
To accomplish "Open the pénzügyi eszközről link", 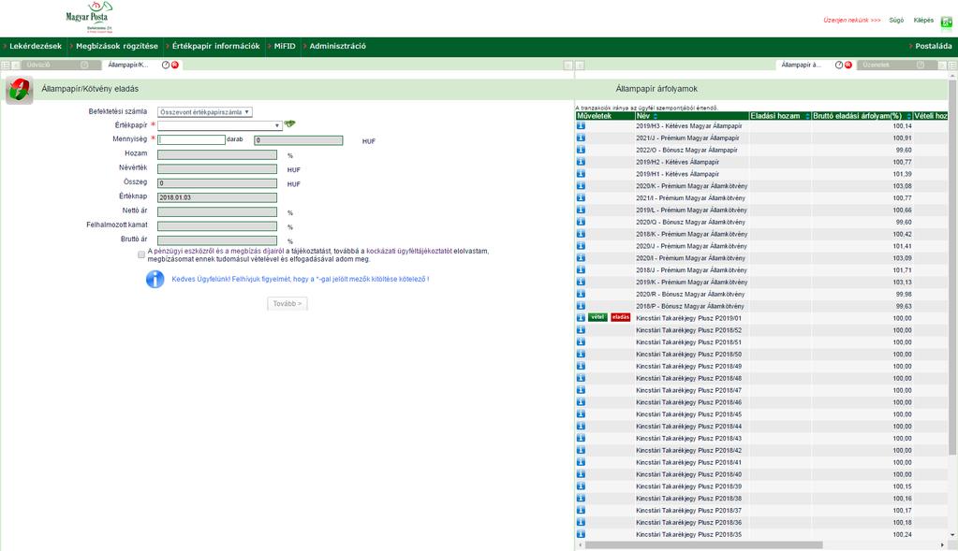I will (184, 251).
